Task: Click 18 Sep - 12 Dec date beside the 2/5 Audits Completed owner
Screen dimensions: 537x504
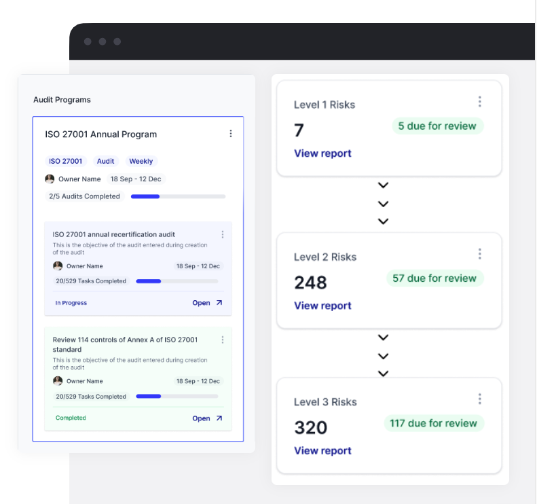Action: coord(136,179)
